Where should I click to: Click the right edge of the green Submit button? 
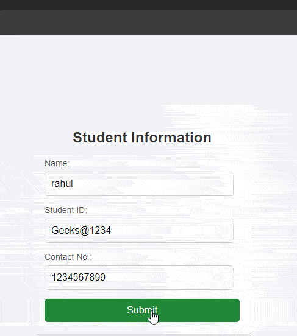coord(236,310)
